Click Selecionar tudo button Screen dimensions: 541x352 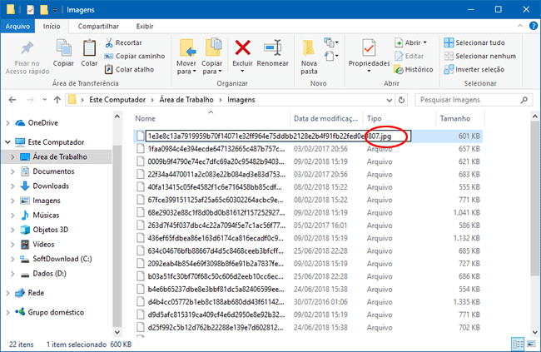point(474,42)
